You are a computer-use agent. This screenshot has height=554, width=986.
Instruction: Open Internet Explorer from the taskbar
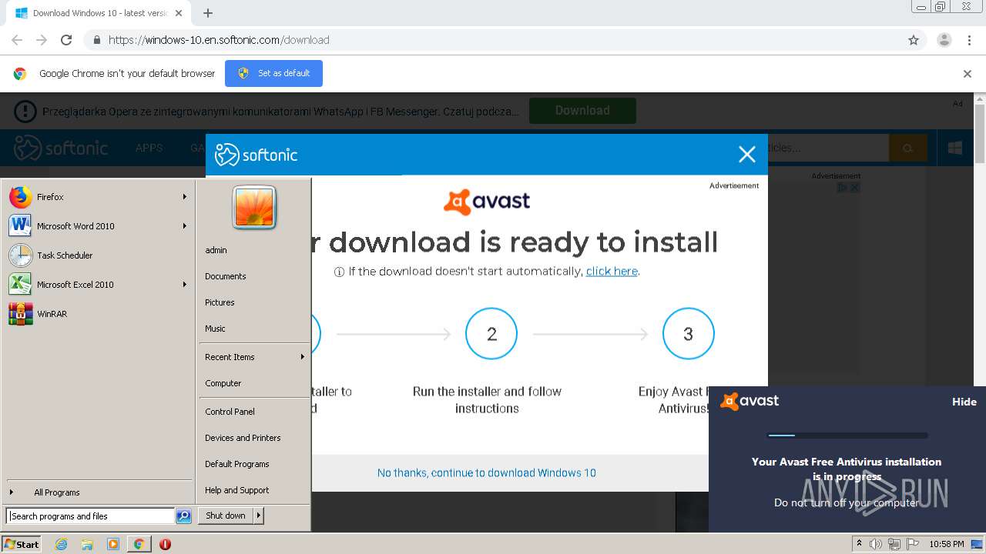click(x=62, y=544)
